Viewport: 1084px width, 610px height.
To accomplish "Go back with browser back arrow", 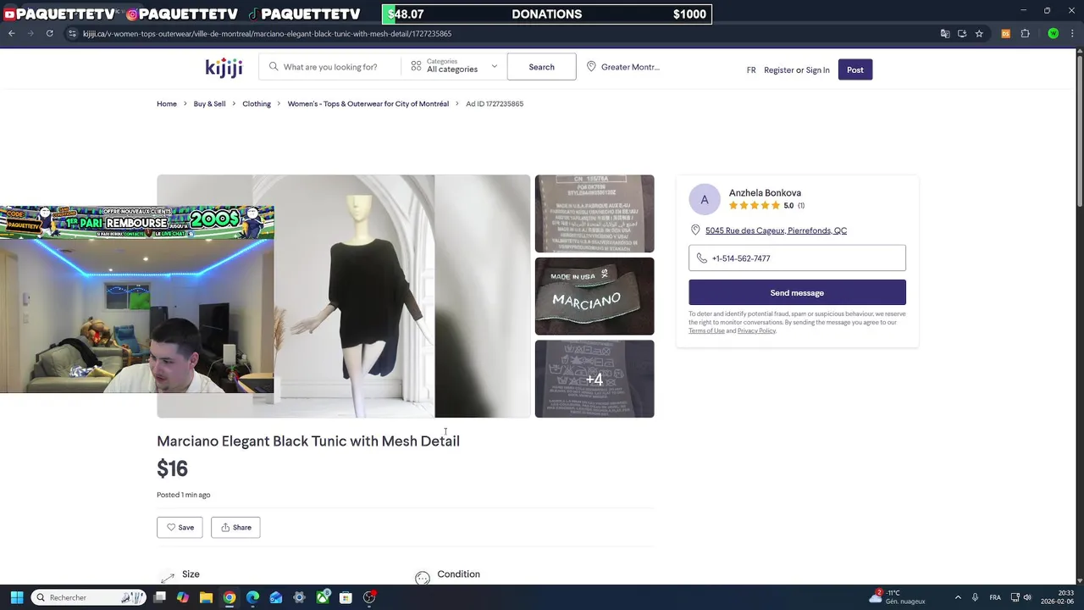I will [x=11, y=34].
